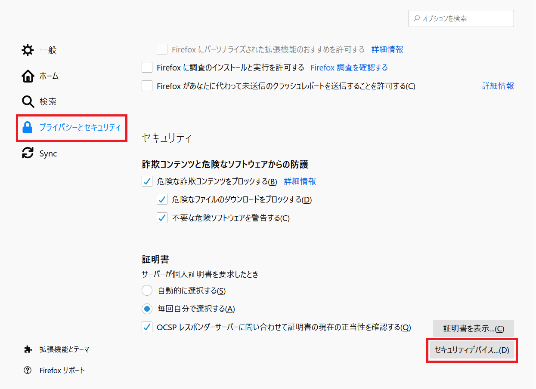Select the 自動的に選択する radio option
536x389 pixels.
pos(147,291)
